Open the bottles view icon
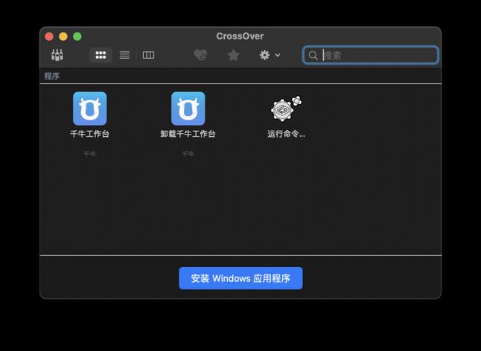 57,55
